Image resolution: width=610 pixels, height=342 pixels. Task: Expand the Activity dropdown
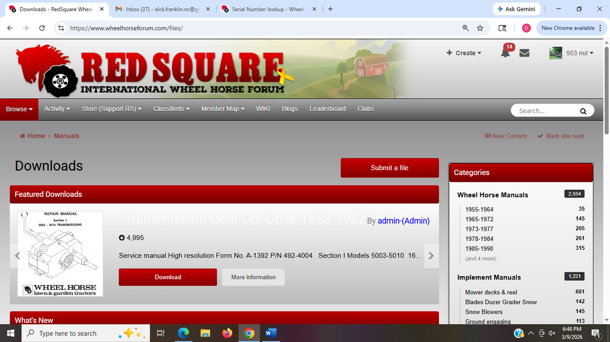pyautogui.click(x=57, y=109)
